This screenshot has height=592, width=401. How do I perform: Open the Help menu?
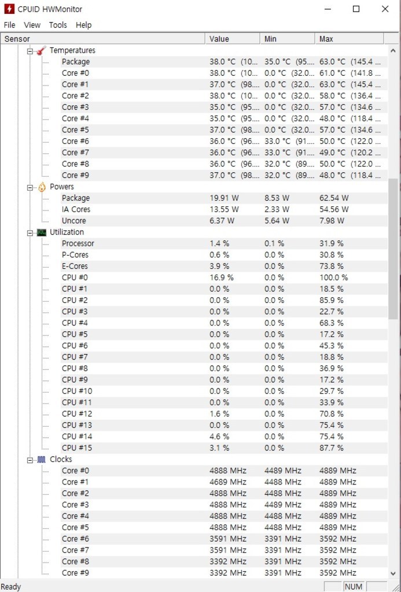point(83,25)
